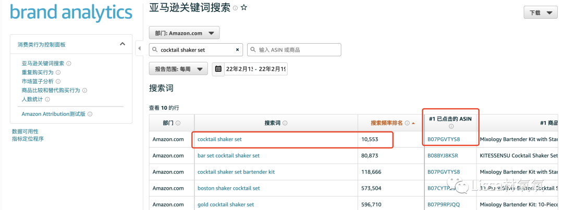Click the search term field with cocktail shaker set

click(x=195, y=50)
